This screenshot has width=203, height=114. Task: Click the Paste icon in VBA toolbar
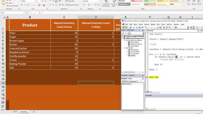[x=140, y=28]
